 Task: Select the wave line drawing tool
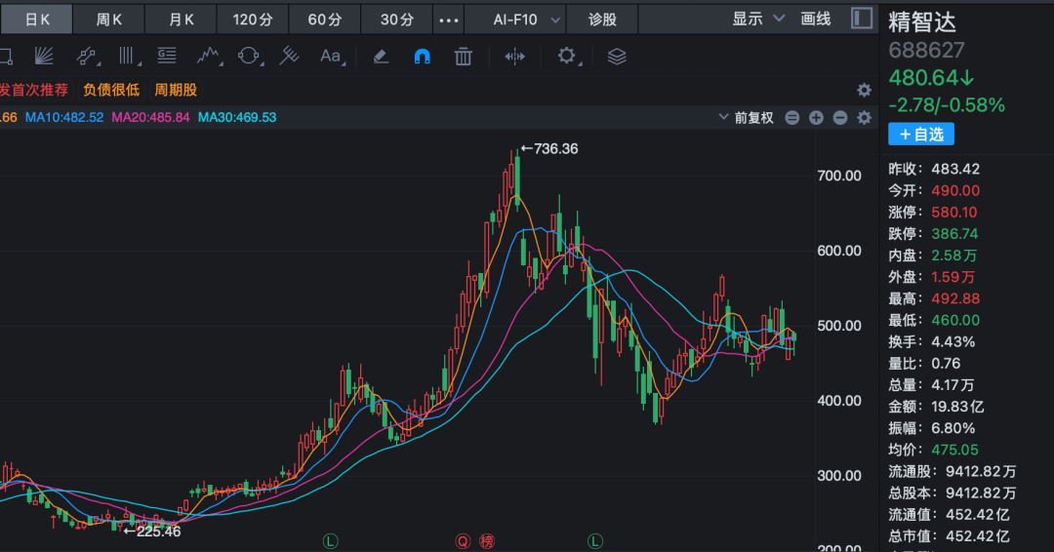pos(208,57)
